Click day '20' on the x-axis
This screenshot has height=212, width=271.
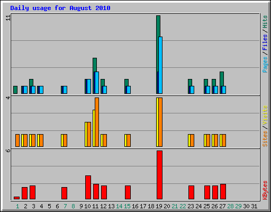pos(167,206)
